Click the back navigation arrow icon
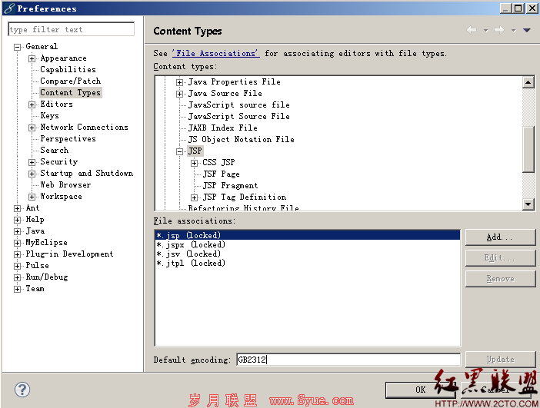 coord(472,30)
